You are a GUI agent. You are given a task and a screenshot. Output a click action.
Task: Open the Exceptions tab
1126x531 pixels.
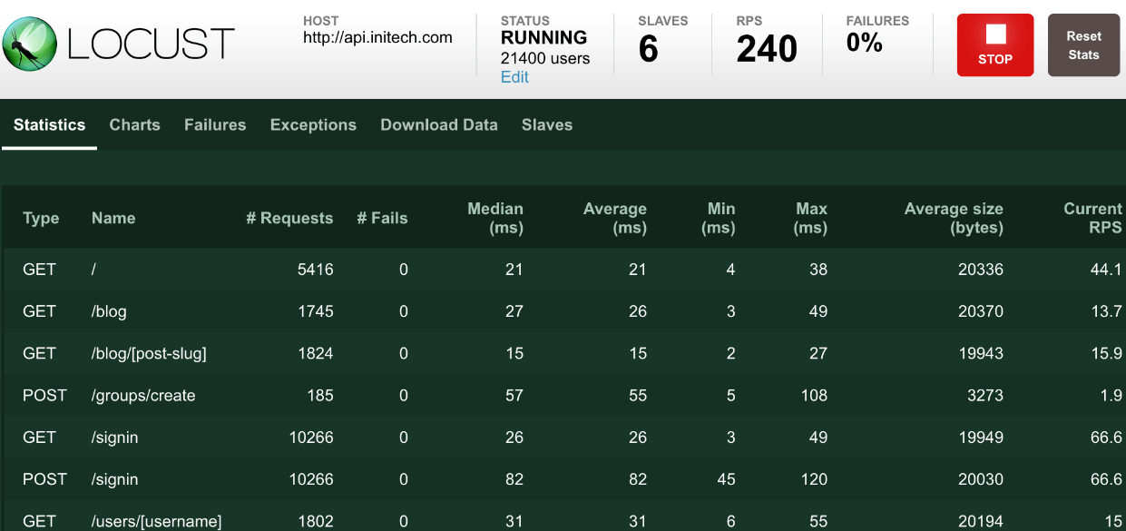313,125
